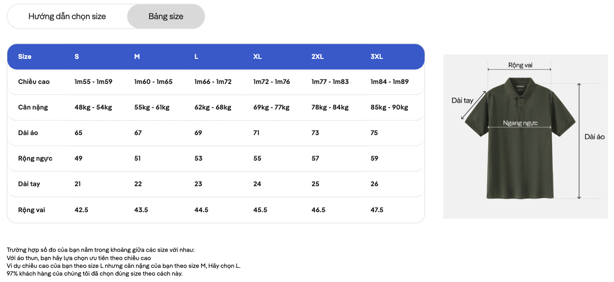Click the Rộng vai label above shirt
This screenshot has height=282, width=614.
pyautogui.click(x=520, y=65)
